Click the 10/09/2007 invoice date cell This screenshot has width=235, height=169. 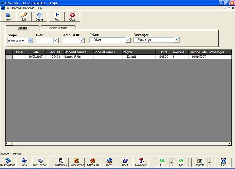pos(199,57)
